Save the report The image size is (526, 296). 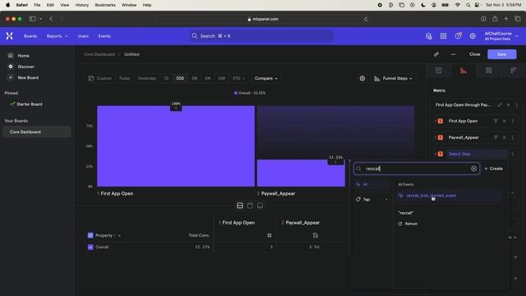pos(502,54)
